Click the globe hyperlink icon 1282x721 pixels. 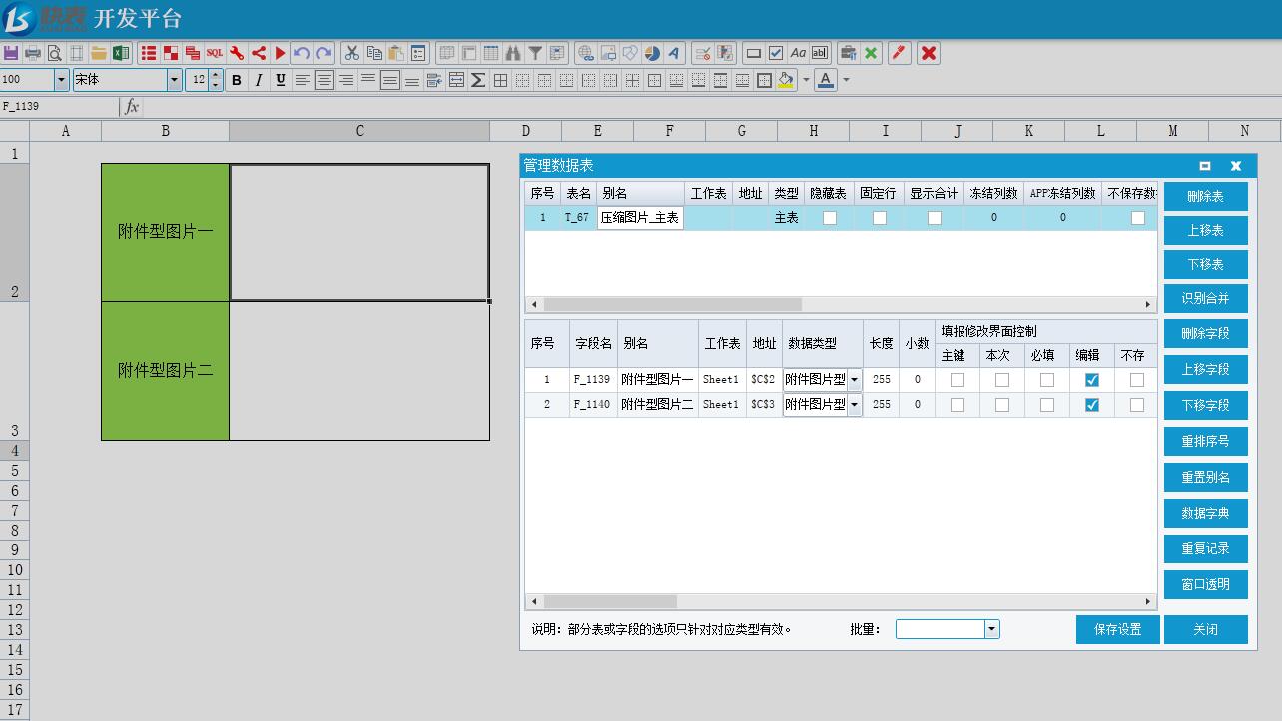click(586, 53)
